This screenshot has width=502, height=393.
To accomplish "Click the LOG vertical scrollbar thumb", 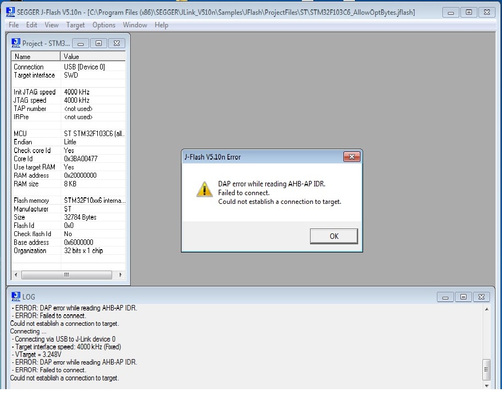I will pyautogui.click(x=486, y=369).
